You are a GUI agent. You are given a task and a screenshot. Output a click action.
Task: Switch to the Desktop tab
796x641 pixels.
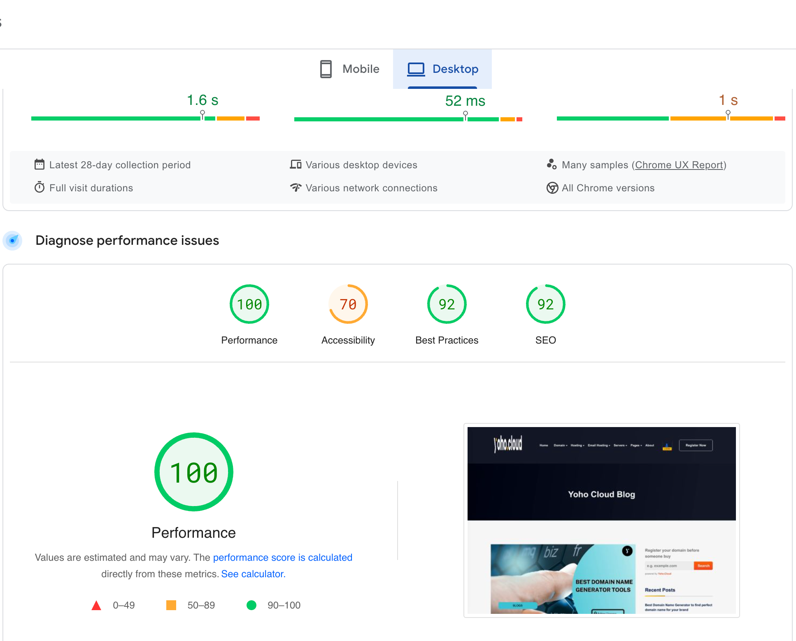pos(455,69)
